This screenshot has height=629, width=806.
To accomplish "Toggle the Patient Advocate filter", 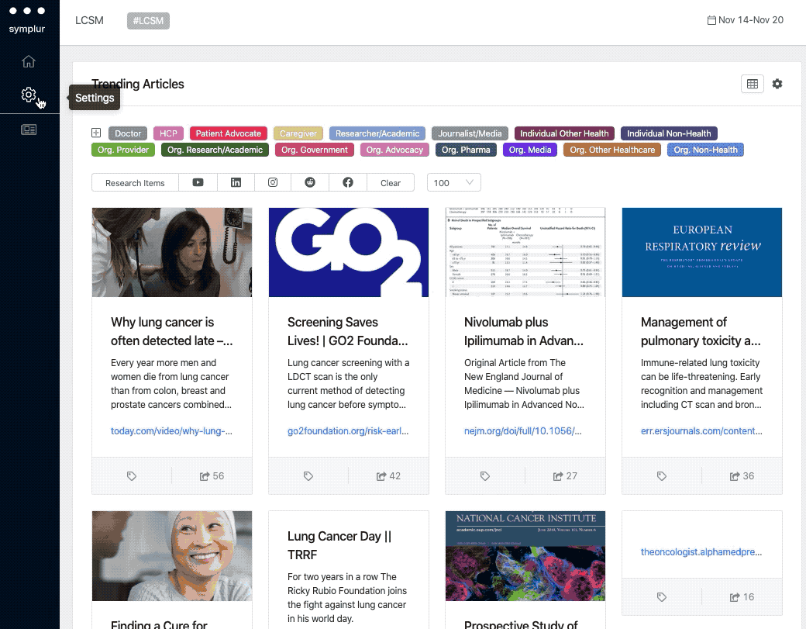I will coord(228,133).
